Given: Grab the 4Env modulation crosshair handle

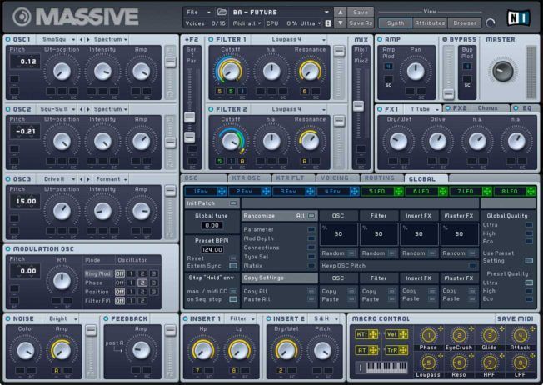Looking at the screenshot, I should (x=354, y=191).
